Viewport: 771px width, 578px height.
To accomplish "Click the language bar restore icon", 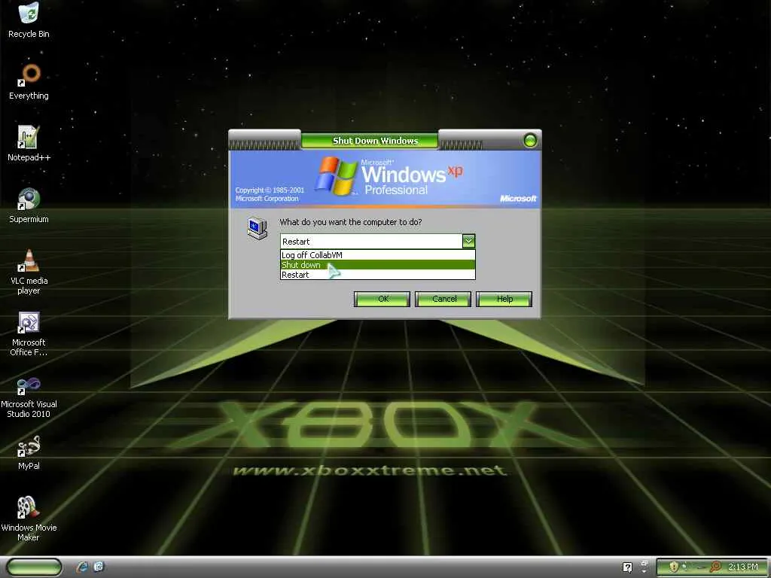I will pyautogui.click(x=645, y=563).
